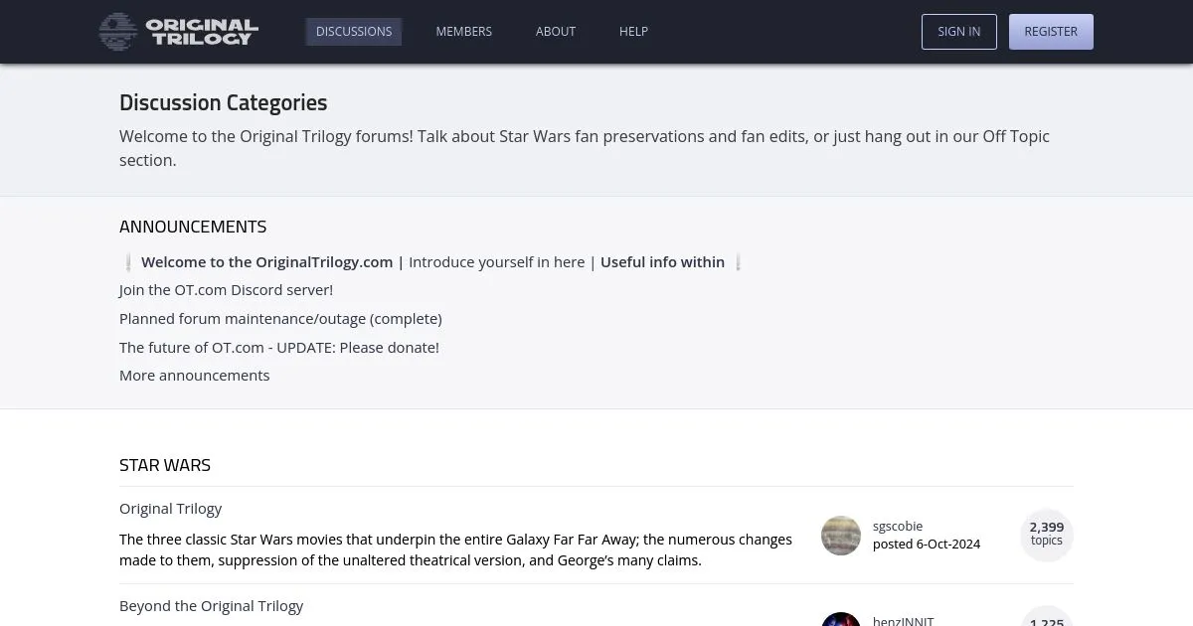1193x626 pixels.
Task: Open the Original Trilogy forum category
Action: (171, 509)
